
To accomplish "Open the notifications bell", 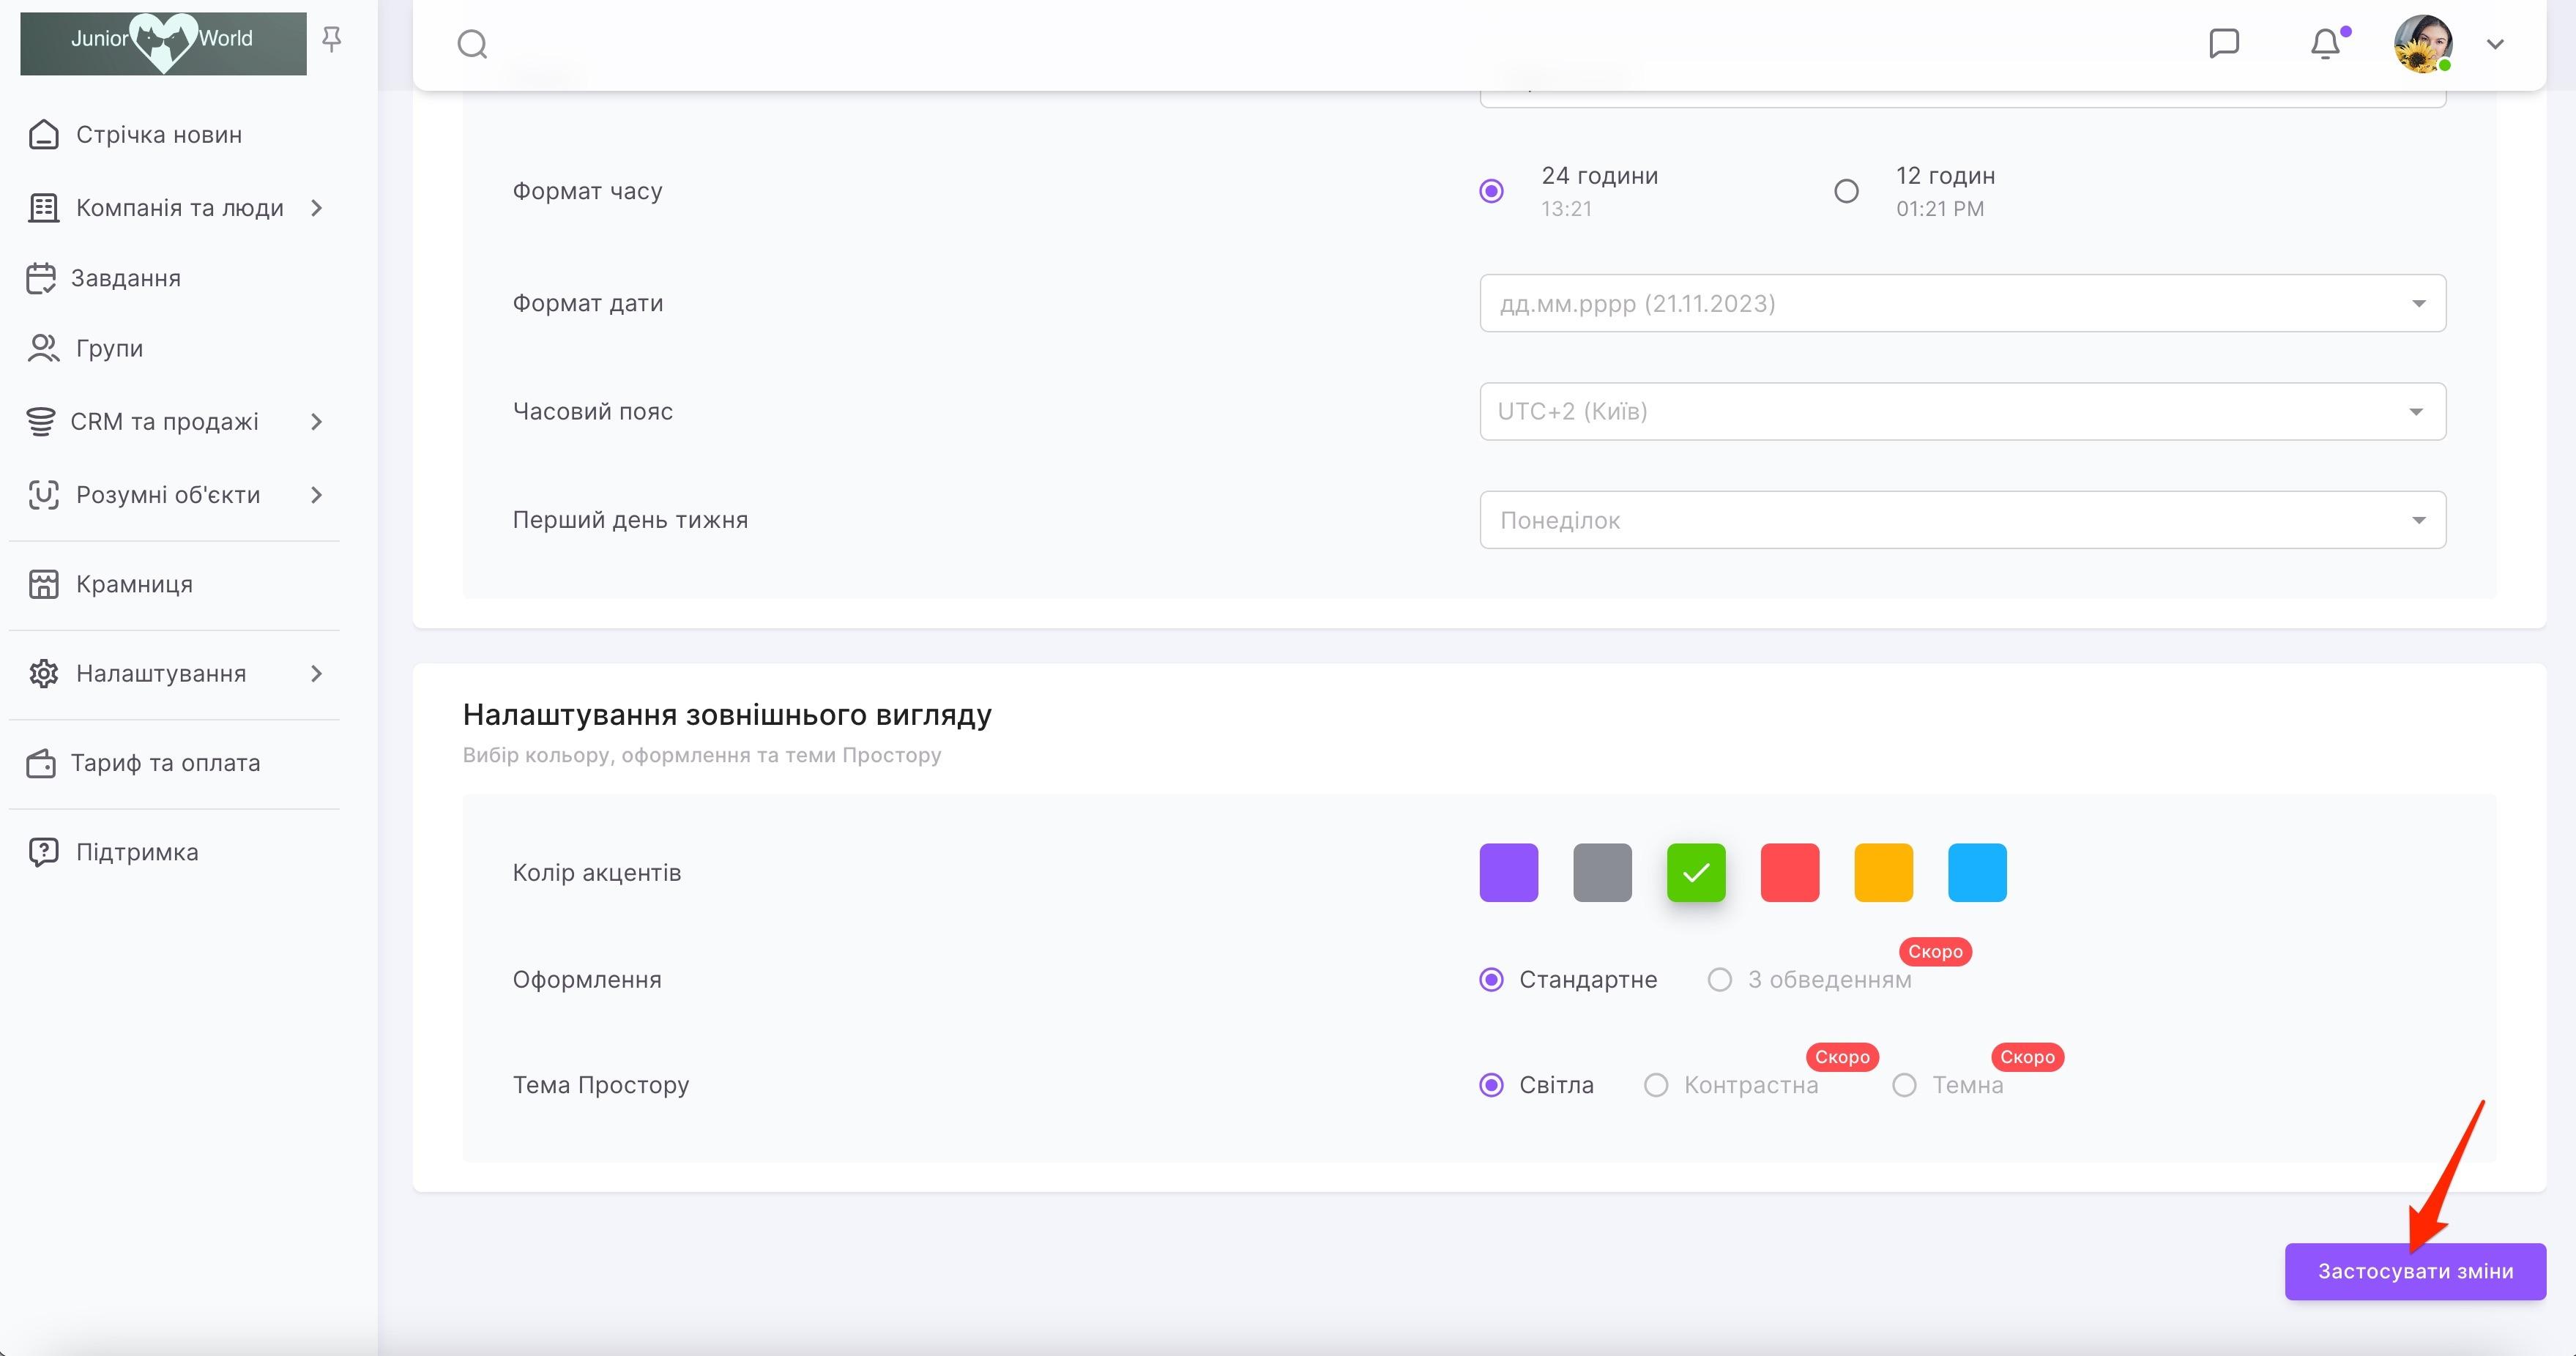I will click(2325, 44).
